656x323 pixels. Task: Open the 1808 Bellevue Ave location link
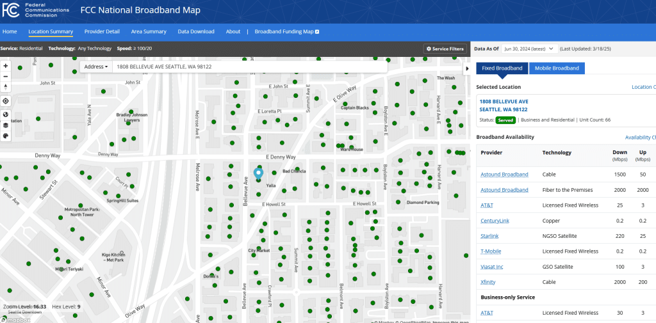click(x=504, y=106)
